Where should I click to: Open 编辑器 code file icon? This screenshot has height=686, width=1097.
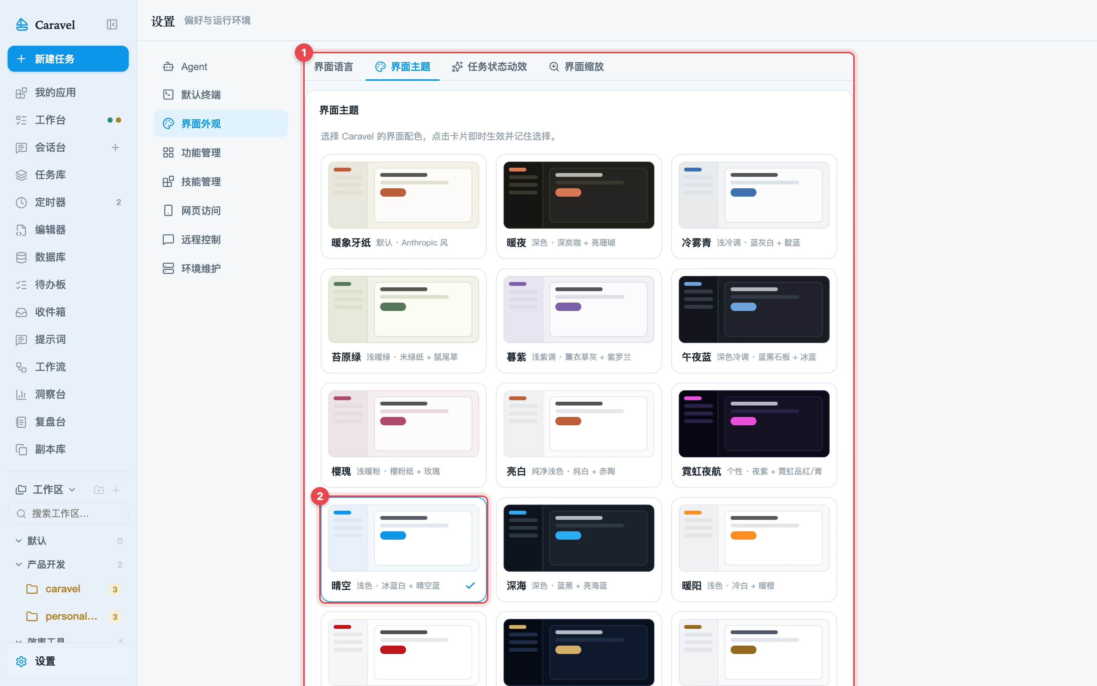pos(21,230)
